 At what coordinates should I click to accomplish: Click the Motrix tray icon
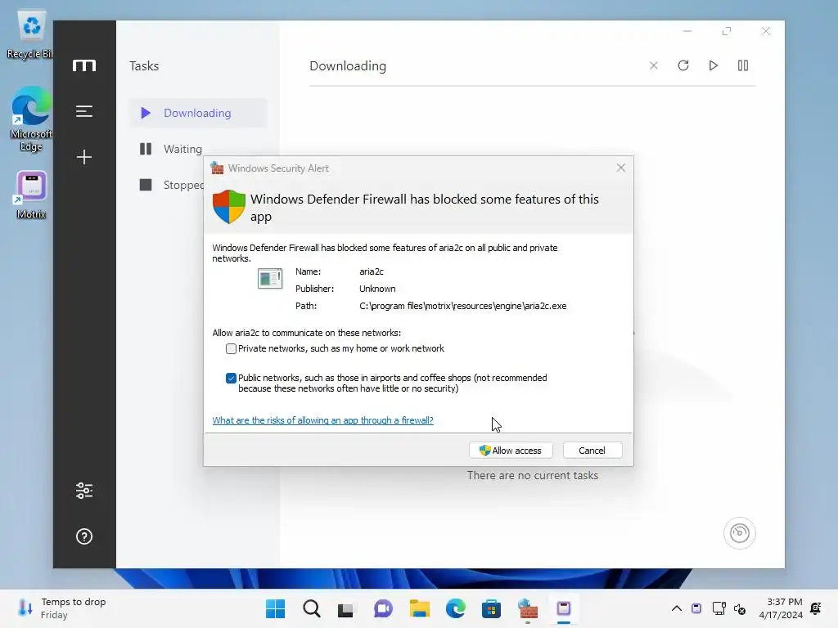[696, 608]
